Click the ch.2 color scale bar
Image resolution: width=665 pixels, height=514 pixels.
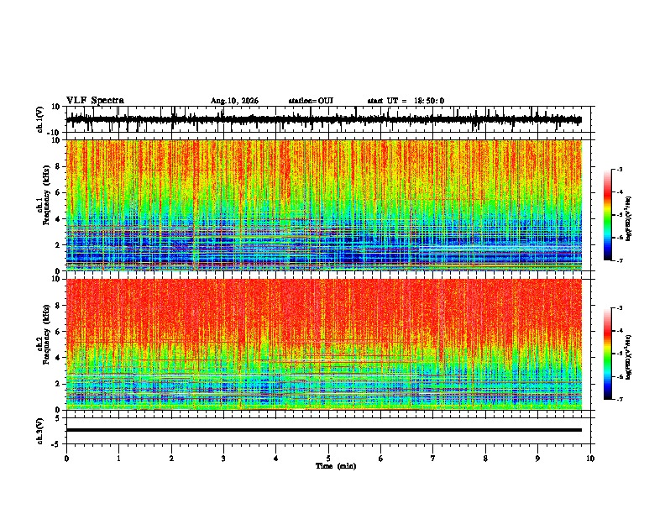click(607, 354)
